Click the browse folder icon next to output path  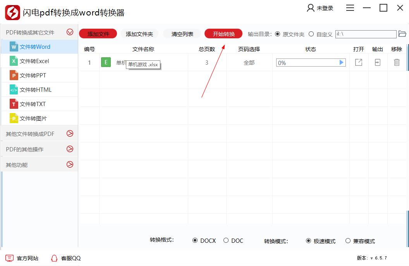click(x=402, y=34)
